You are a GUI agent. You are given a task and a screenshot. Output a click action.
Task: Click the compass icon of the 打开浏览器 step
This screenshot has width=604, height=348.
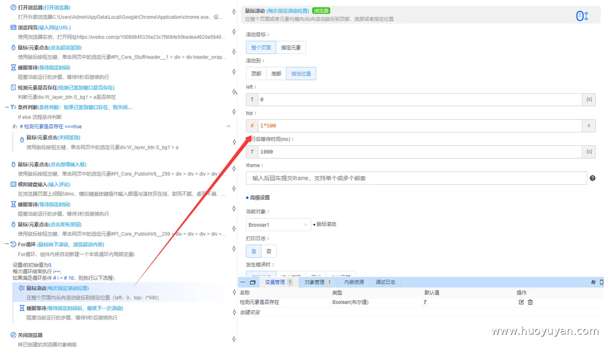tap(13, 8)
